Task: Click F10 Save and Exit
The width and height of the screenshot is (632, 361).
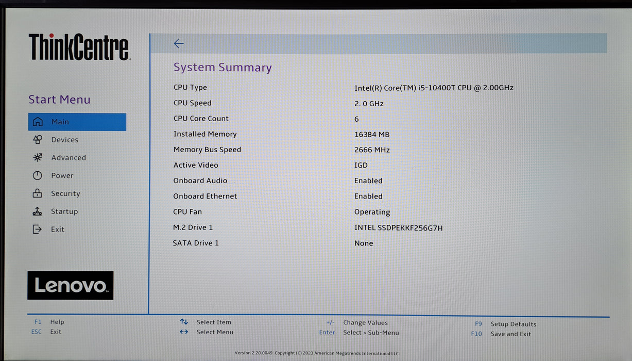Action: pyautogui.click(x=501, y=334)
